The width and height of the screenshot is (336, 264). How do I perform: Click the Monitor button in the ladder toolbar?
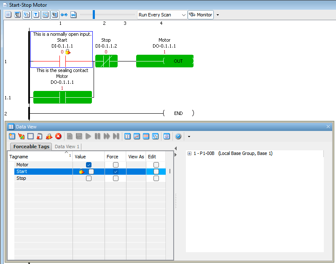click(x=200, y=15)
